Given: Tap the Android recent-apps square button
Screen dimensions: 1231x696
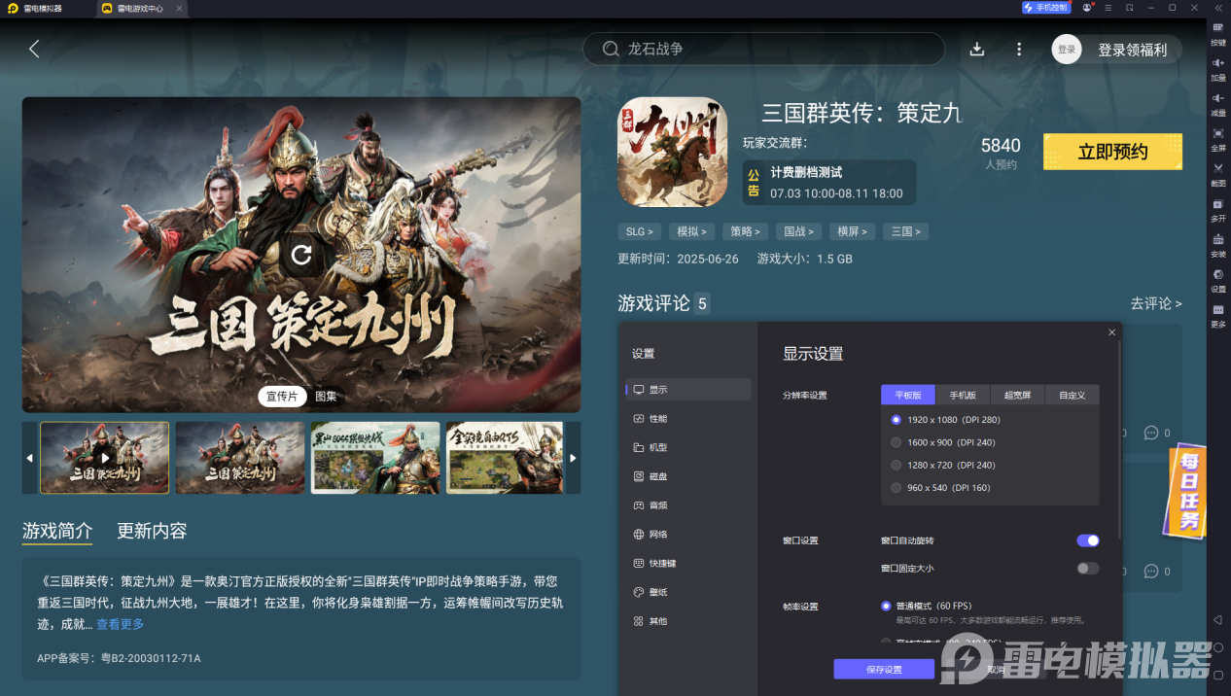Looking at the screenshot, I should pos(1217,675).
